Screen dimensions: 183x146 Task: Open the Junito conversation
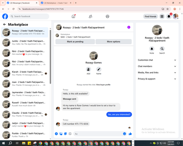pyautogui.click(x=25, y=43)
